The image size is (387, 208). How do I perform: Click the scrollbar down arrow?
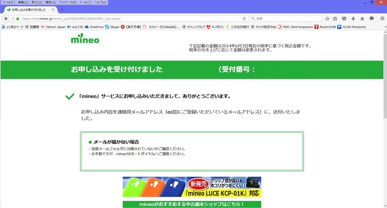(x=385, y=206)
